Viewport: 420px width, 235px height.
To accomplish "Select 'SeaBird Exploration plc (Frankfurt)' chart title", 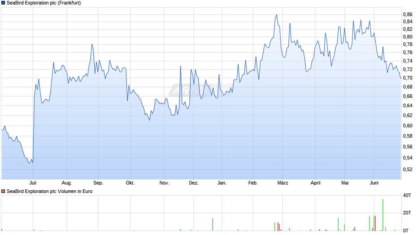I will (44, 3).
